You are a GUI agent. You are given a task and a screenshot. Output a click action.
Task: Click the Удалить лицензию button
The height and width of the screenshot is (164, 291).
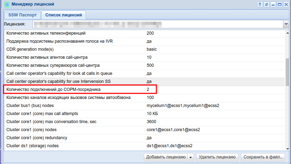tap(217, 157)
